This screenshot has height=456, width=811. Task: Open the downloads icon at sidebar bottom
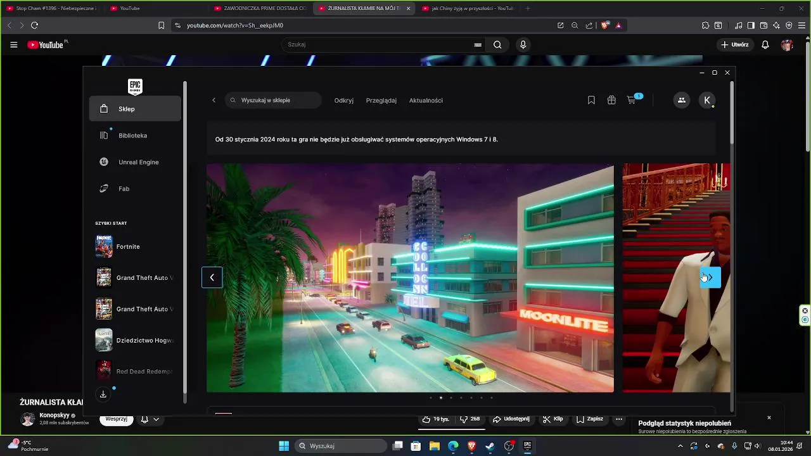pos(103,395)
